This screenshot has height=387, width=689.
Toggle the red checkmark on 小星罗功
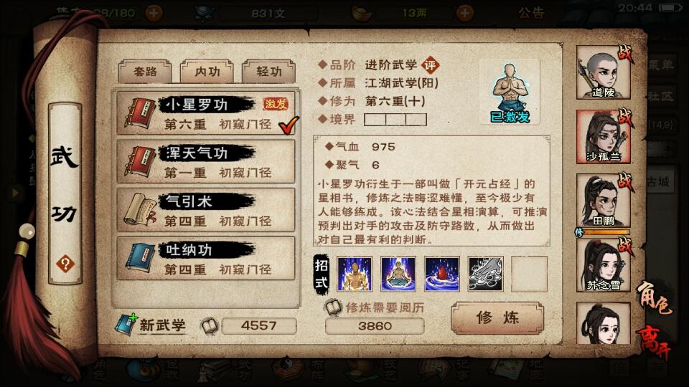coord(289,125)
